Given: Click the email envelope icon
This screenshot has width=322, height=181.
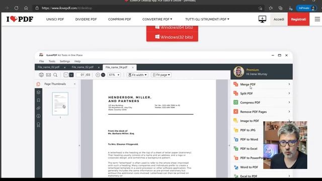Looking at the screenshot, I should (x=48, y=75).
